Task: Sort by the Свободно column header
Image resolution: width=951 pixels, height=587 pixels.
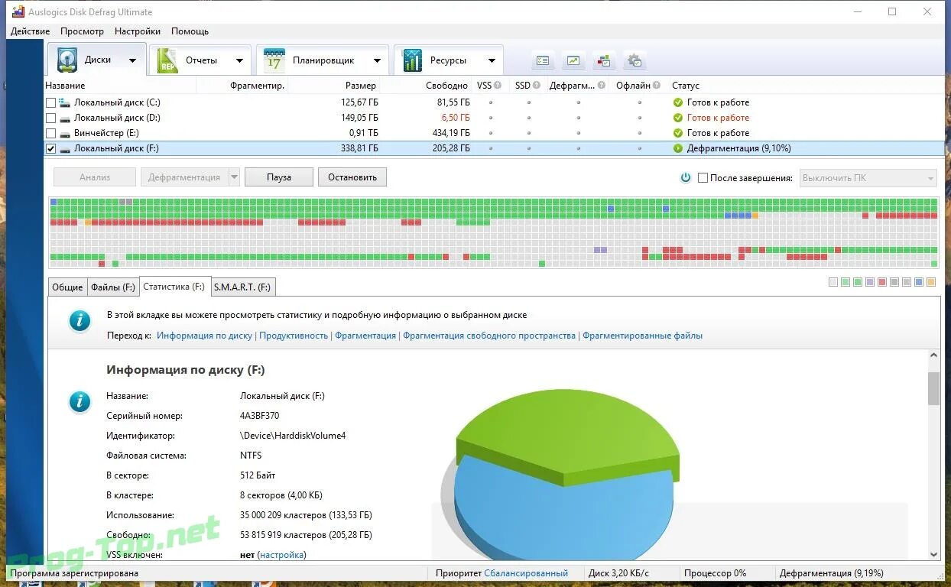Action: click(446, 86)
